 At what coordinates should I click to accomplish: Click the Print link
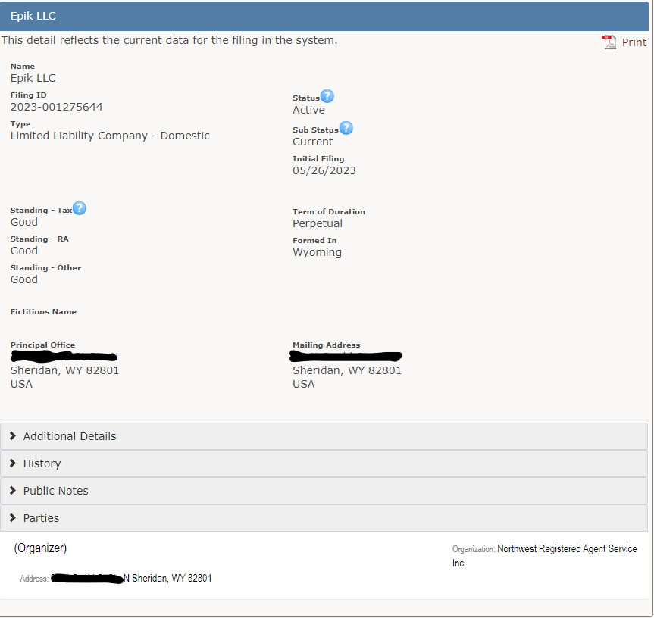pos(634,42)
